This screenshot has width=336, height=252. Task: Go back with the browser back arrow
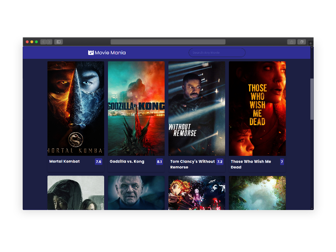tap(44, 42)
